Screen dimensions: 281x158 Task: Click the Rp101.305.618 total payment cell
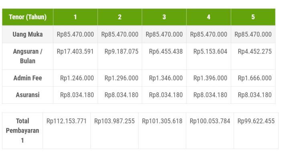point(162,131)
